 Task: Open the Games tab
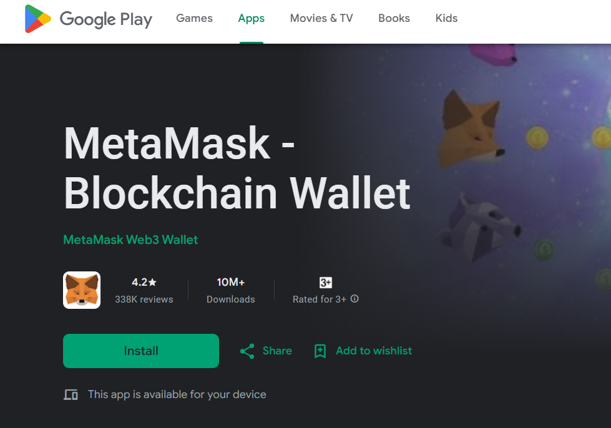(x=194, y=18)
